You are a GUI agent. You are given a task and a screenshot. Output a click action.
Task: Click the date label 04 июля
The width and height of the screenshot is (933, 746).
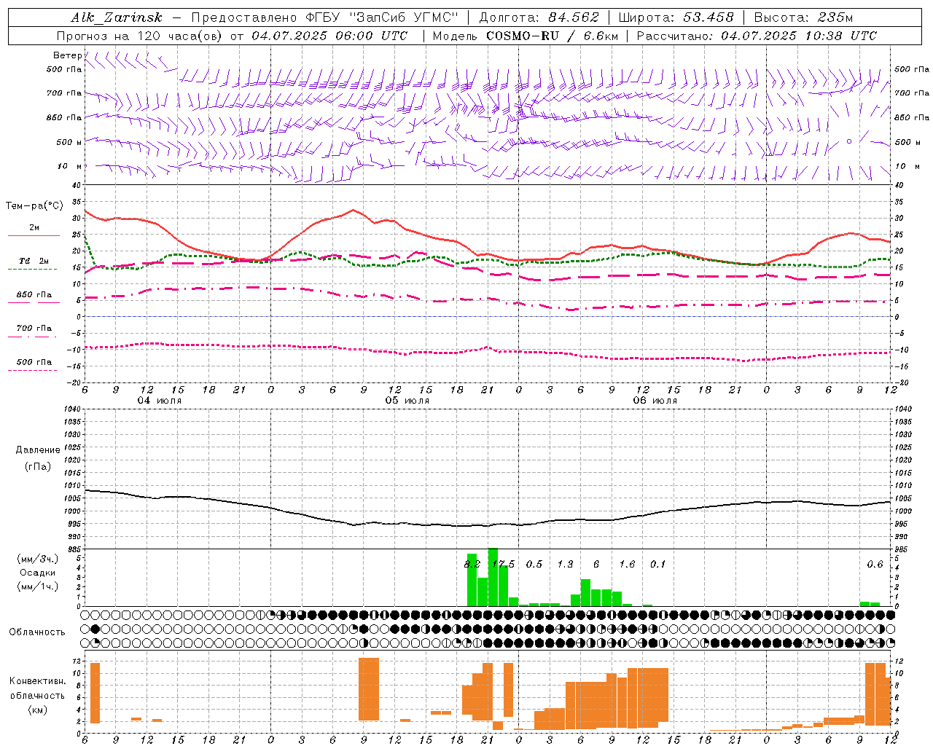click(160, 401)
